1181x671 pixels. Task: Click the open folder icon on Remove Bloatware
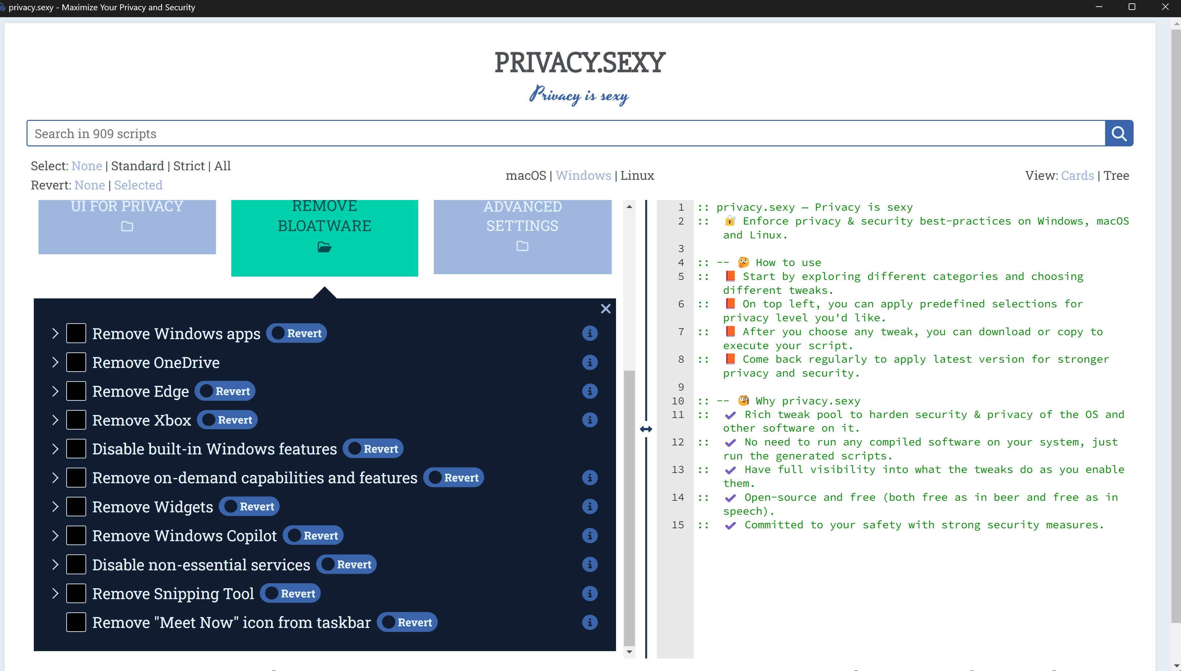pyautogui.click(x=324, y=247)
